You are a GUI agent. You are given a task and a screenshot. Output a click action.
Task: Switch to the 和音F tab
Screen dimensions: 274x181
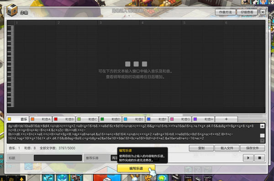(157, 119)
